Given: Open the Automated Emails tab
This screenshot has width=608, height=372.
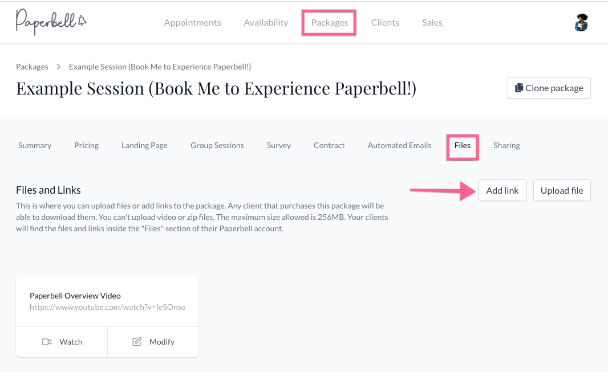Looking at the screenshot, I should click(399, 145).
